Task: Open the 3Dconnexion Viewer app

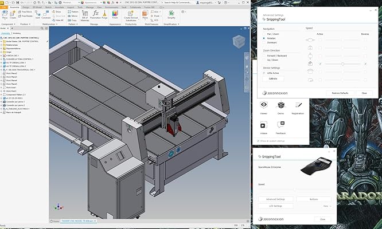Action: click(x=263, y=105)
